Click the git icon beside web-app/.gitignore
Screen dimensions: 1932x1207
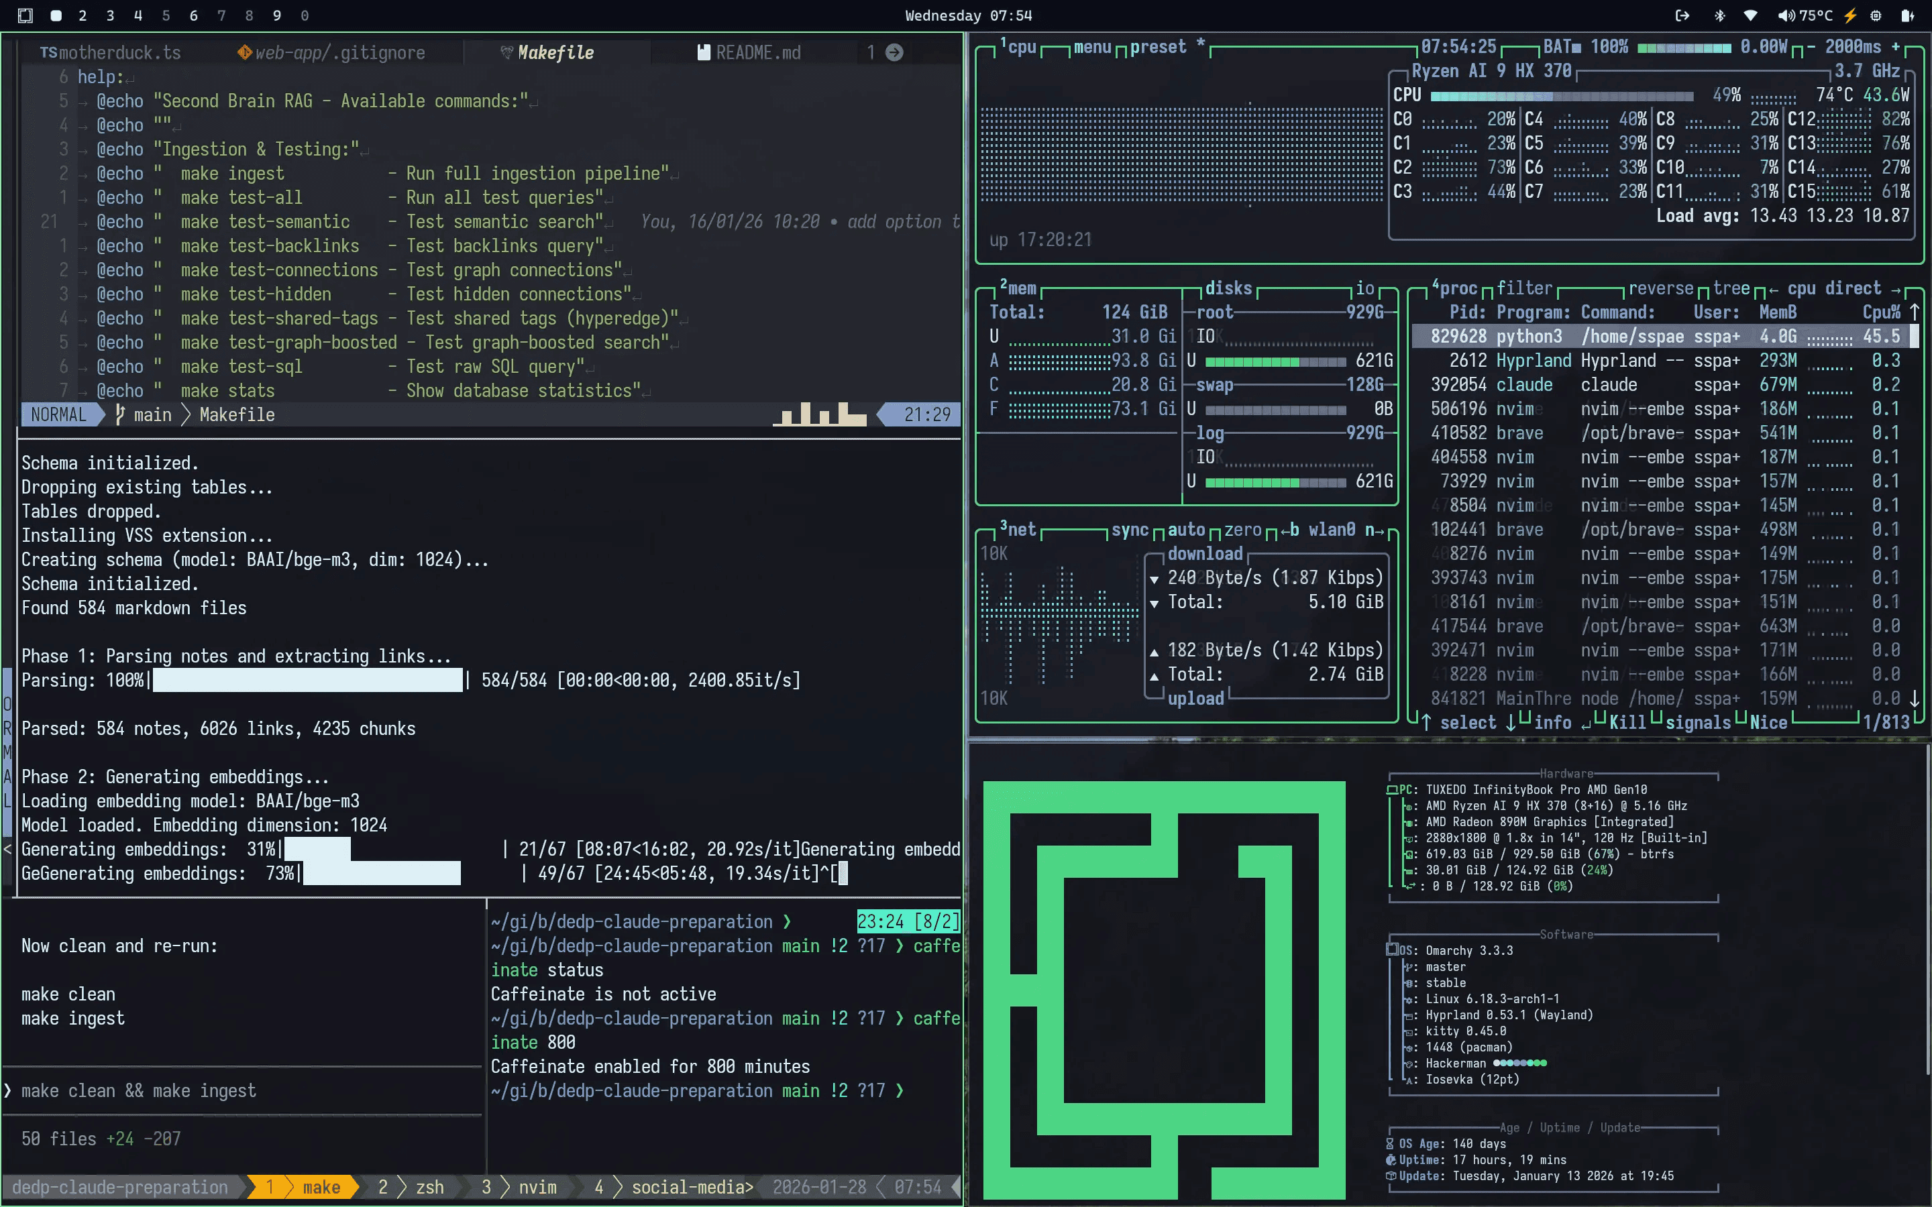[x=245, y=52]
